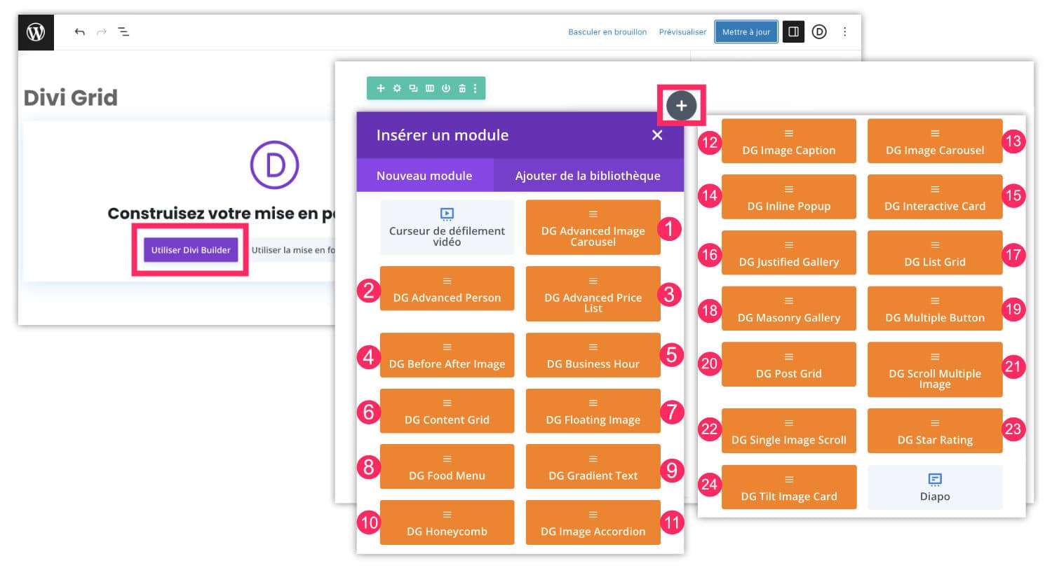Undo the last change in WordPress editor

pos(79,32)
